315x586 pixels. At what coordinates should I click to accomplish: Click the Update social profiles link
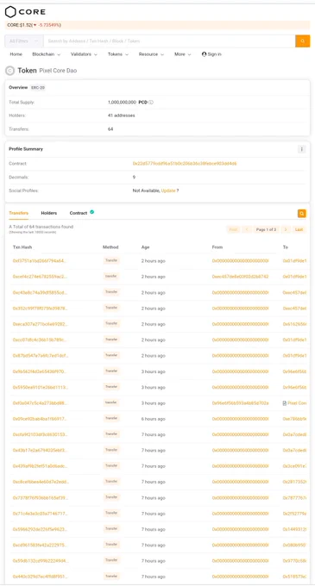coord(168,190)
